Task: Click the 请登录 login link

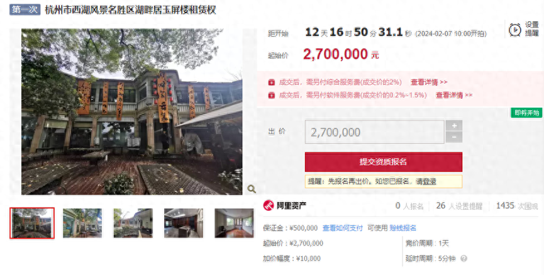Action: coord(426,182)
